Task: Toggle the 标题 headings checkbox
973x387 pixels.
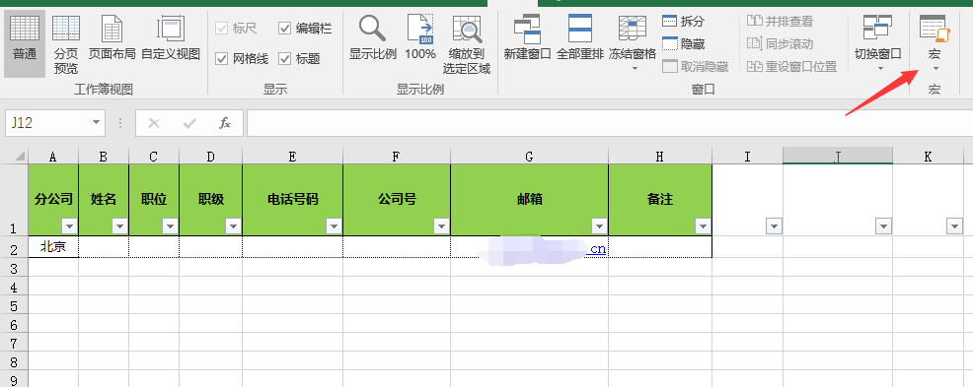Action: (x=299, y=59)
